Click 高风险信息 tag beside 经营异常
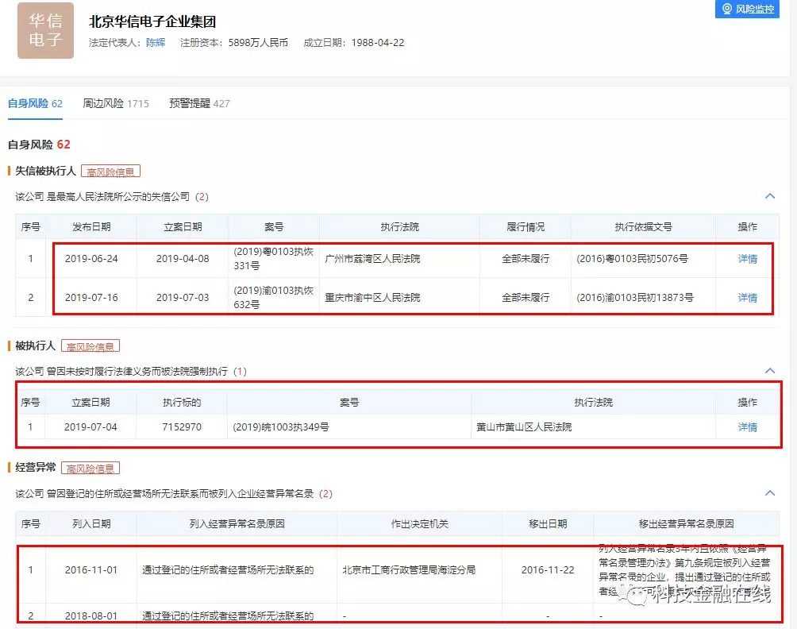The width and height of the screenshot is (797, 629). [90, 468]
